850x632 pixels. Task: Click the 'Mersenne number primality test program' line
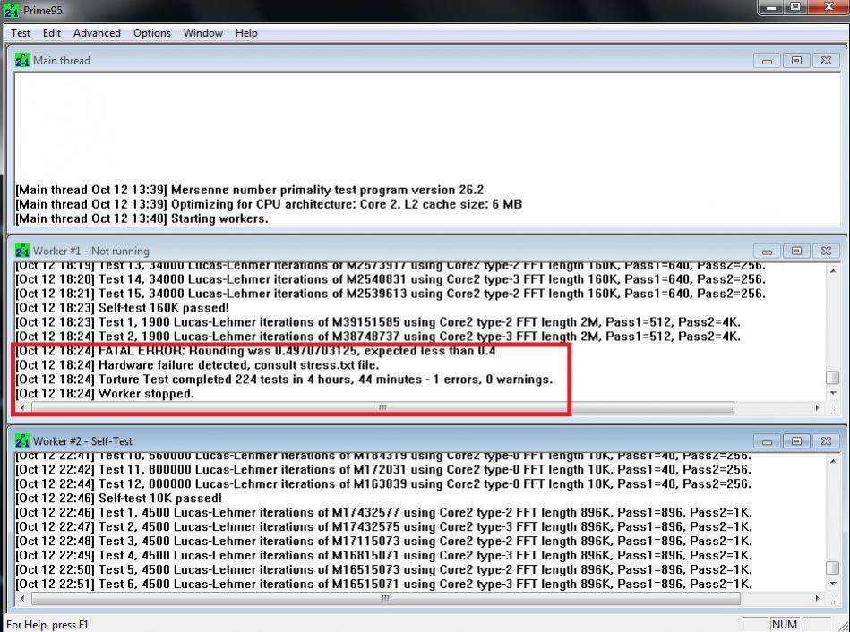pyautogui.click(x=249, y=190)
